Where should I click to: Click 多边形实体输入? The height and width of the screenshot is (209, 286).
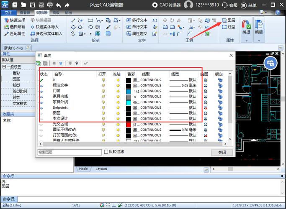click(x=46, y=33)
